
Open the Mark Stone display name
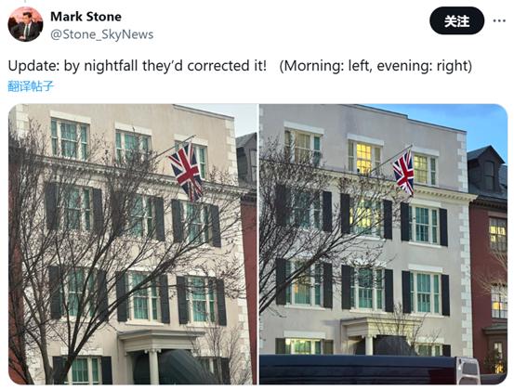pyautogui.click(x=86, y=17)
